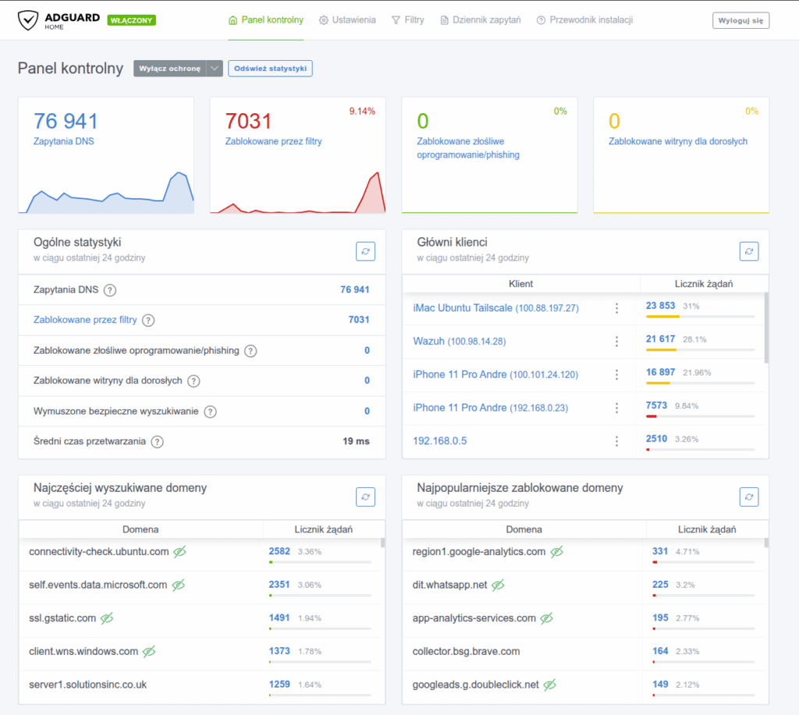Click the Wyłącz ochronę button
The width and height of the screenshot is (799, 715).
(169, 68)
